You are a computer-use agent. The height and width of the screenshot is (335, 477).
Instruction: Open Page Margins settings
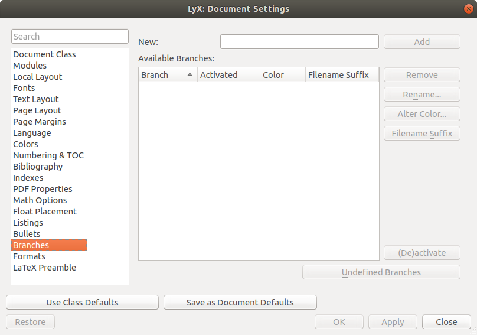[40, 122]
